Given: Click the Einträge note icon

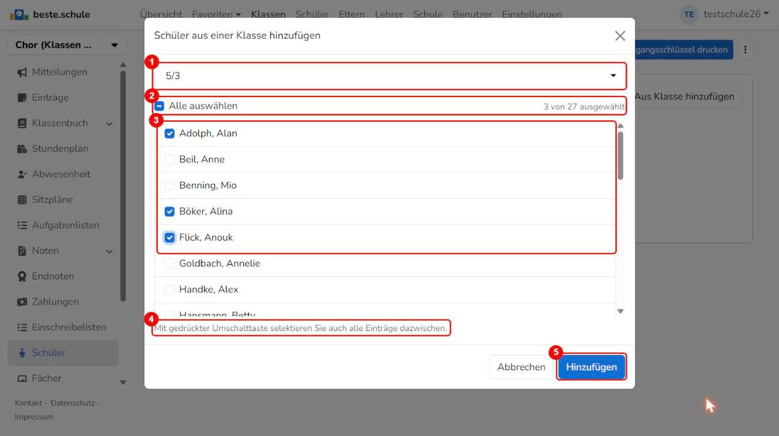Looking at the screenshot, I should (22, 98).
